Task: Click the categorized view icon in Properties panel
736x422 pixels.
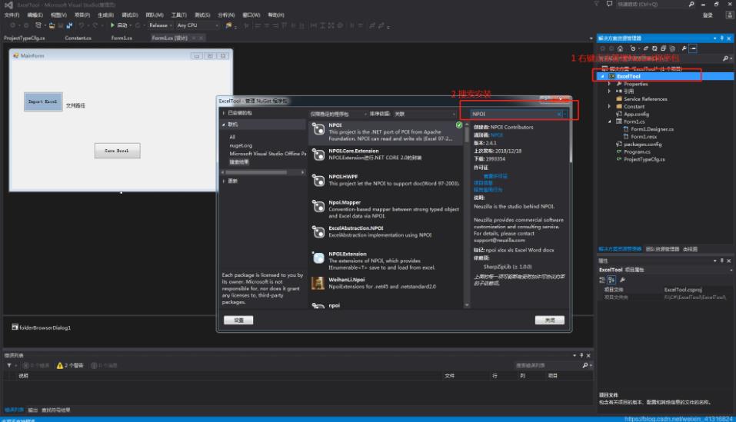Action: point(602,280)
